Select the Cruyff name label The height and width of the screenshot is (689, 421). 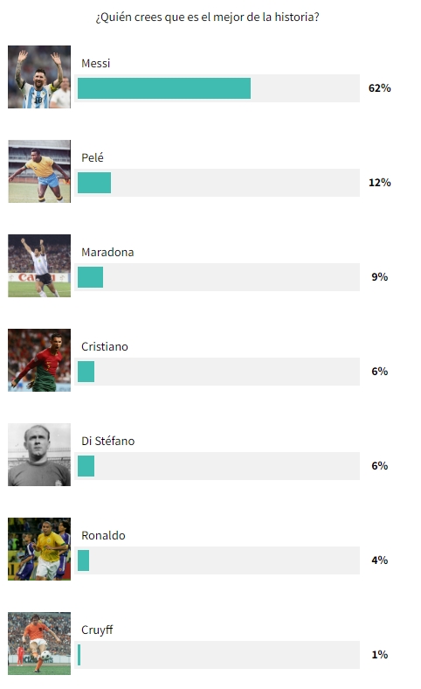97,630
